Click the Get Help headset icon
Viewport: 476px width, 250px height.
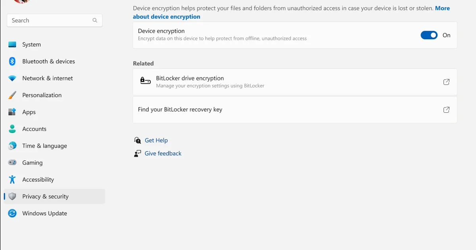137,140
